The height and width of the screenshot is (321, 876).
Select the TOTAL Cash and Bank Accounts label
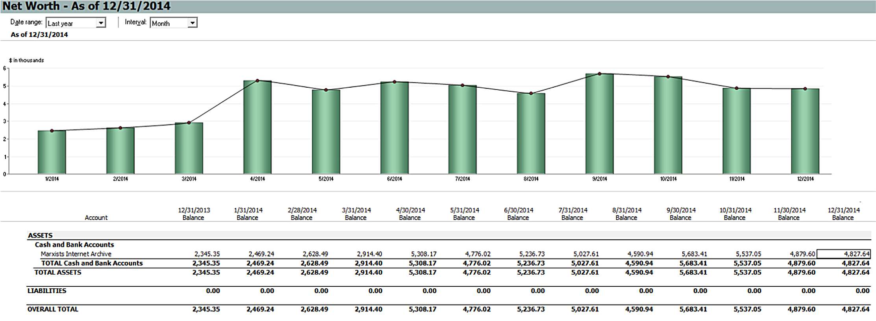92,263
